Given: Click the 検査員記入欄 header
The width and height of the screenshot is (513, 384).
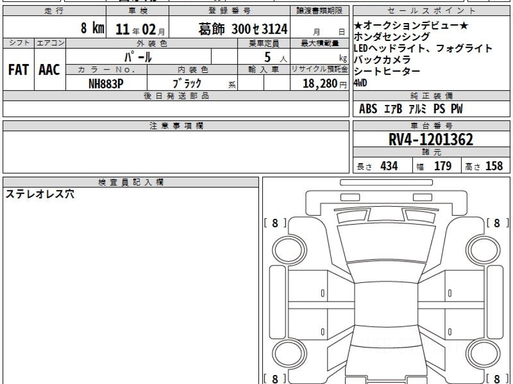Looking at the screenshot, I should pyautogui.click(x=131, y=182).
